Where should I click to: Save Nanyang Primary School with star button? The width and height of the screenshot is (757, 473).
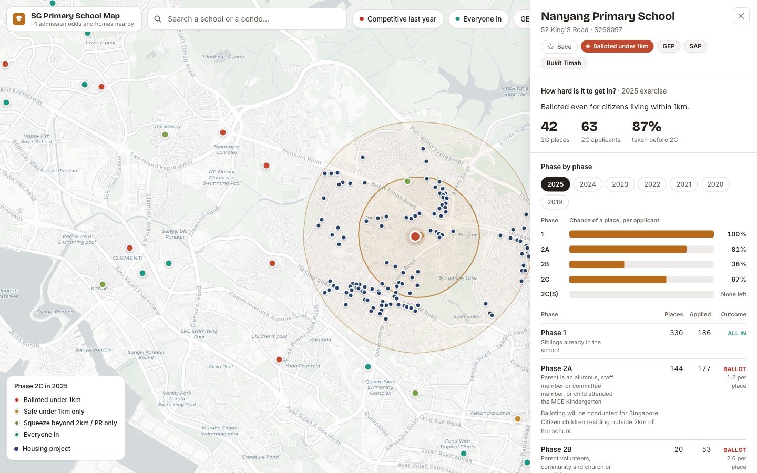tap(559, 47)
